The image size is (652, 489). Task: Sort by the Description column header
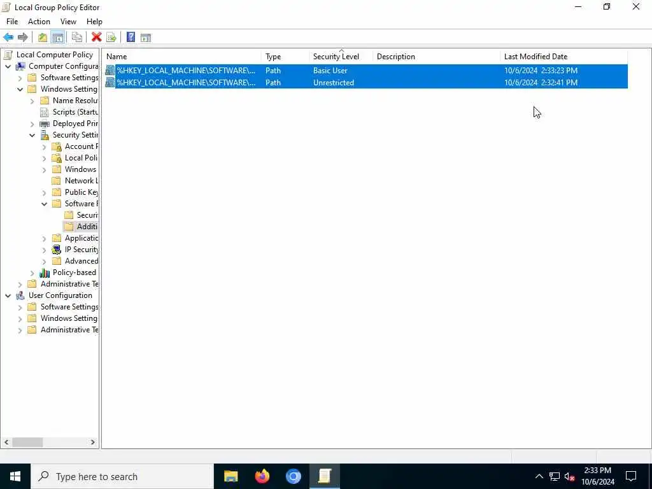tap(436, 57)
